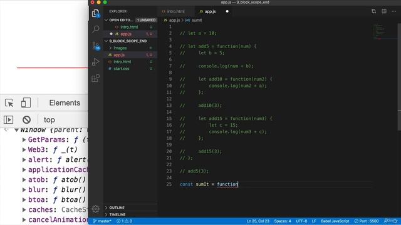
Task: Expand the GetParams property
Action: point(24,139)
